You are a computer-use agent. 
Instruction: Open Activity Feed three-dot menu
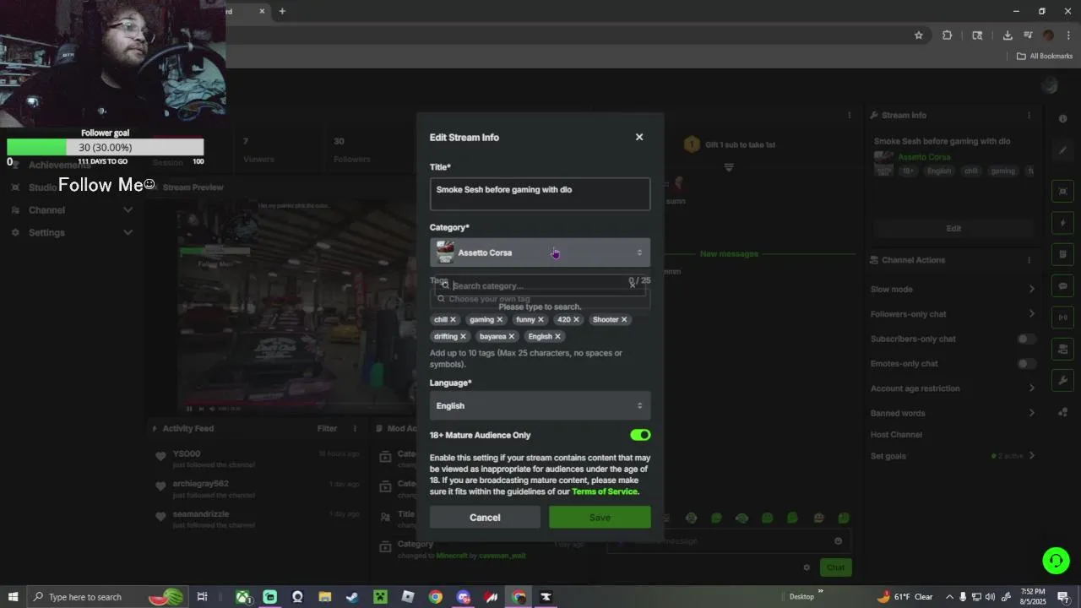355,428
